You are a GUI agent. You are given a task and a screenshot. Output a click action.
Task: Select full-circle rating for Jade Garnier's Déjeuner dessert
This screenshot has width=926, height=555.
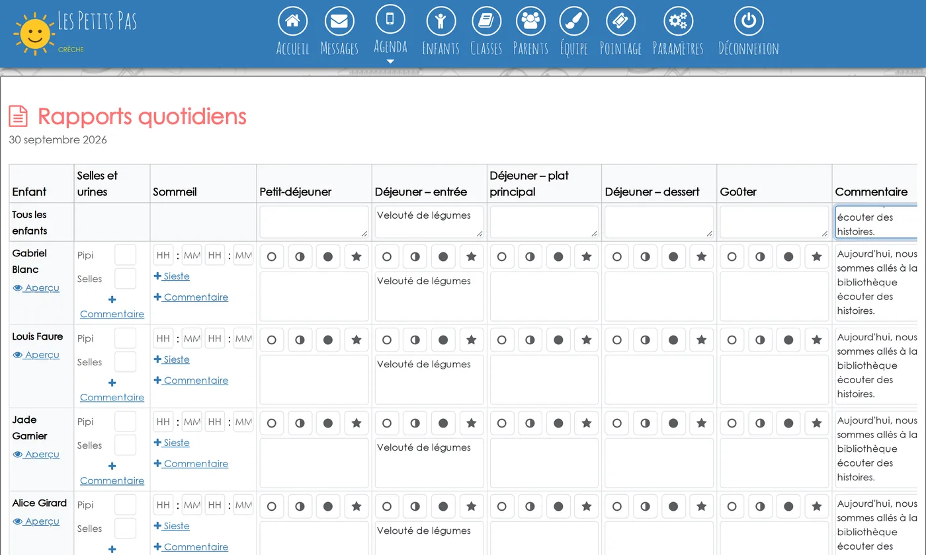click(x=673, y=423)
